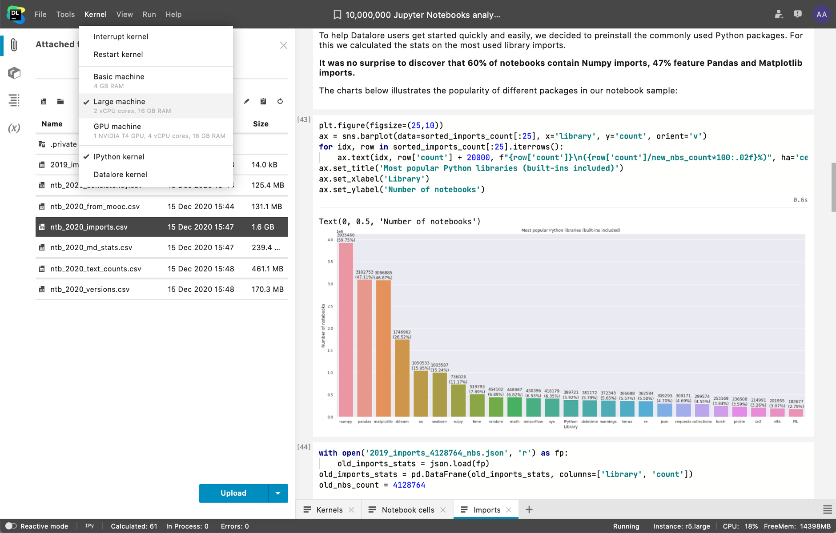Image resolution: width=836 pixels, height=533 pixels.
Task: Click file icon of ntb_2020_text_counts.csv
Action: (42, 269)
